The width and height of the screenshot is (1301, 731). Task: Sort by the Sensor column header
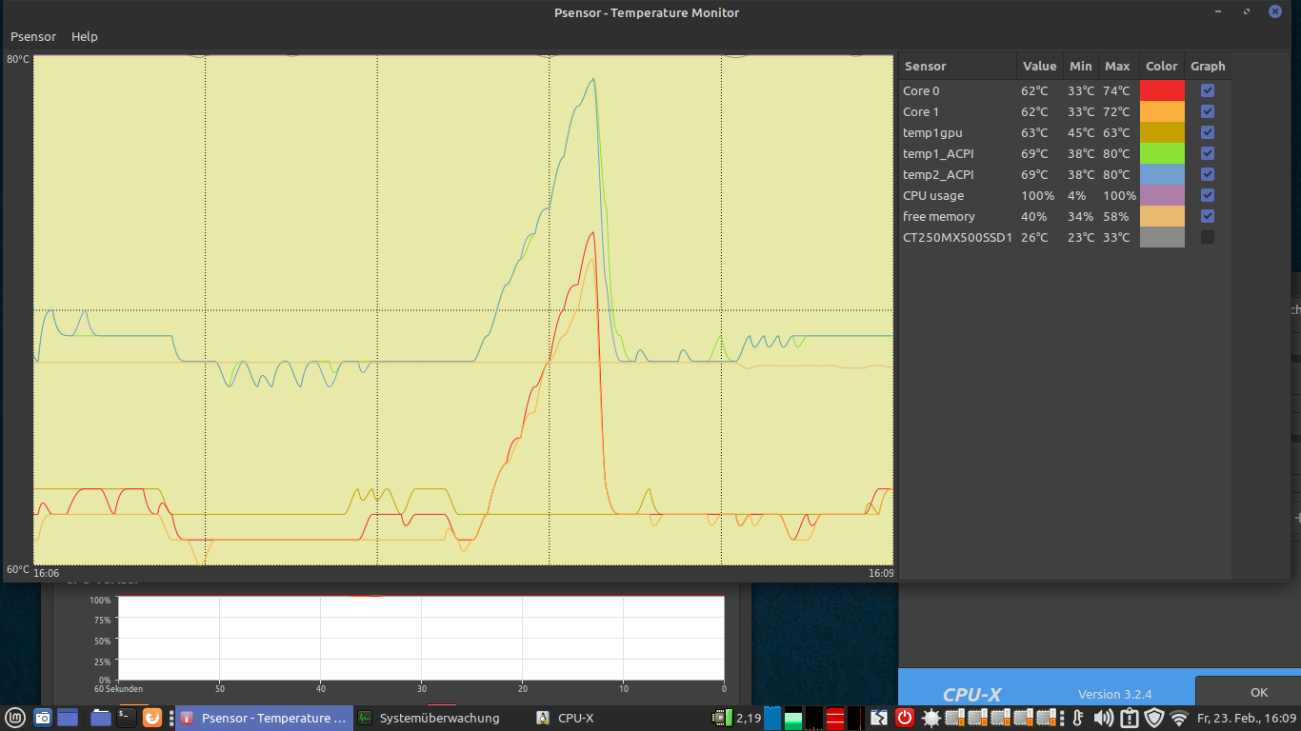[958, 66]
